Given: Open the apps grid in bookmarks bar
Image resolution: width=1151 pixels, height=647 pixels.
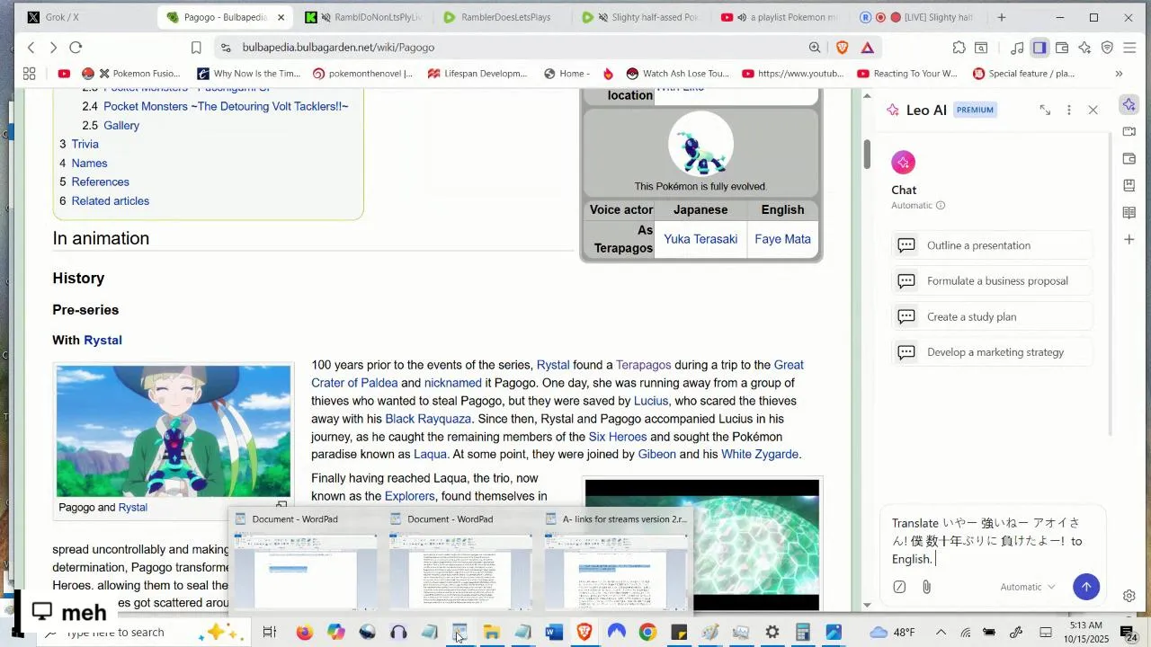Looking at the screenshot, I should pos(30,74).
